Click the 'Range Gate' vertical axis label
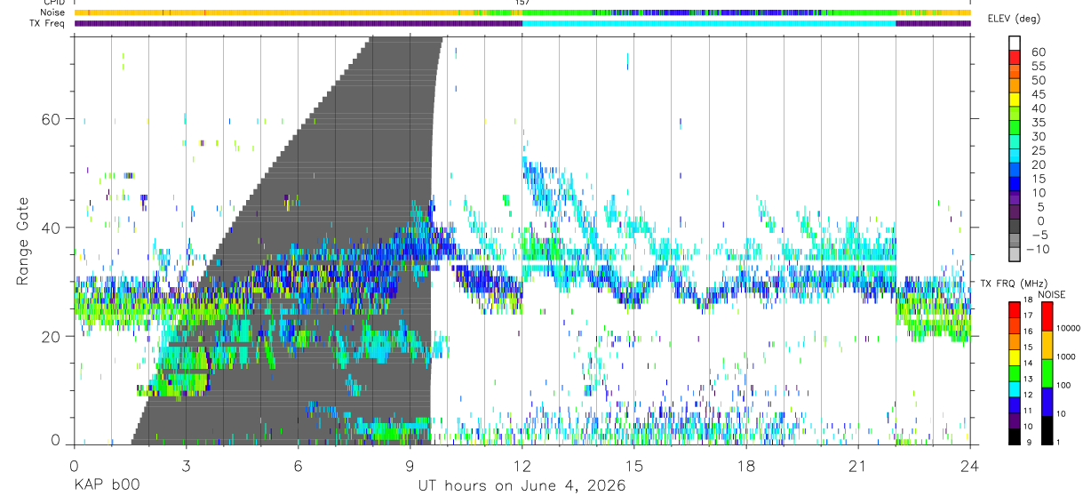 21,242
